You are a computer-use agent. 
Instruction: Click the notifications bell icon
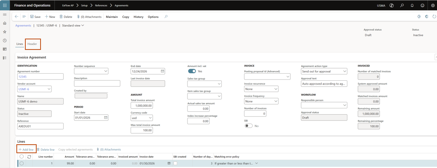(412, 5)
